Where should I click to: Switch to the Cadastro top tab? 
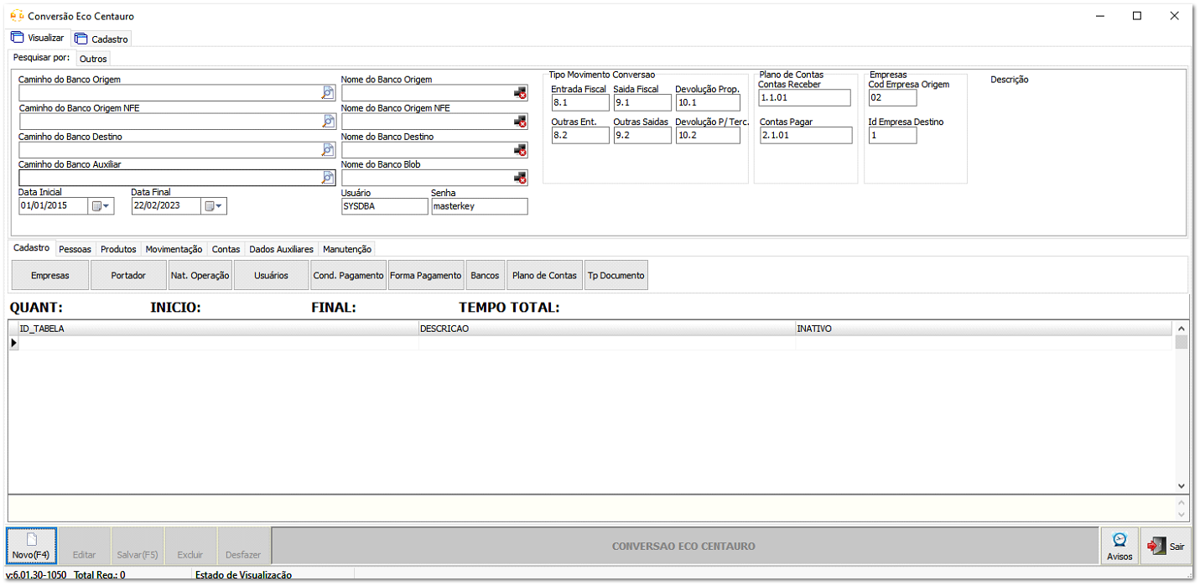tap(101, 39)
